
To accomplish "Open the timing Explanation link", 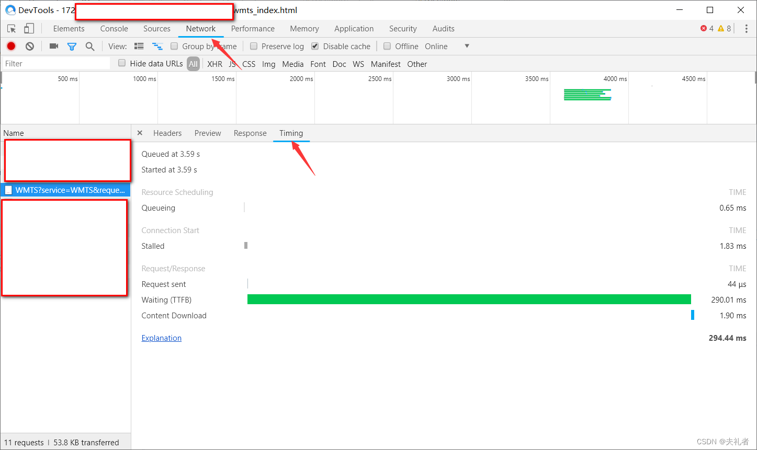I will (x=162, y=338).
